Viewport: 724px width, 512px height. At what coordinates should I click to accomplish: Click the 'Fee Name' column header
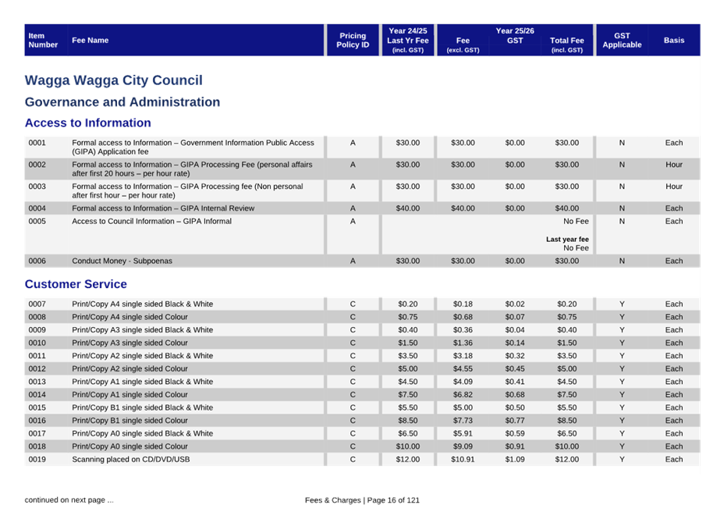[x=90, y=41]
